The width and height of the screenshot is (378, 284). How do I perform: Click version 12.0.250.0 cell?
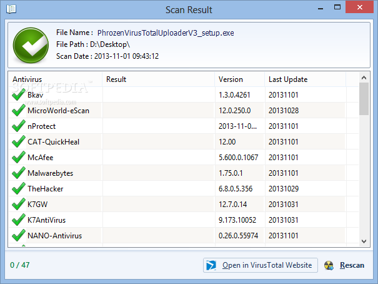point(234,111)
